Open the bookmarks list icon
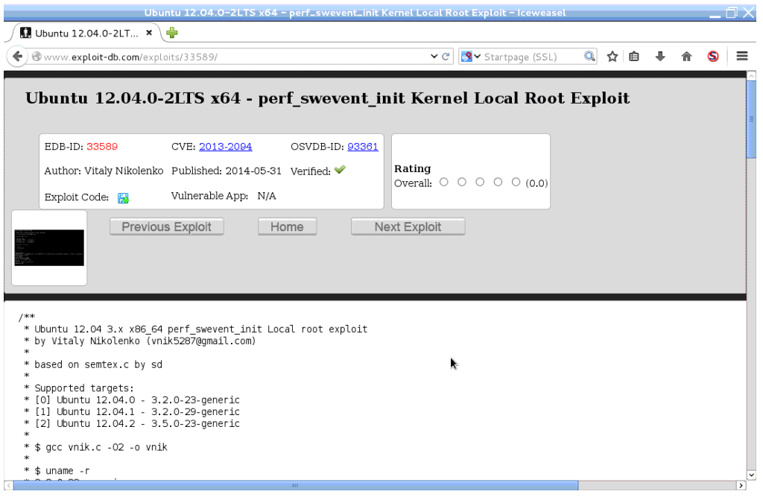 [633, 57]
